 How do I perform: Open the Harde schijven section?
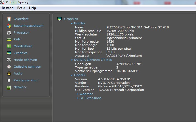[25, 60]
